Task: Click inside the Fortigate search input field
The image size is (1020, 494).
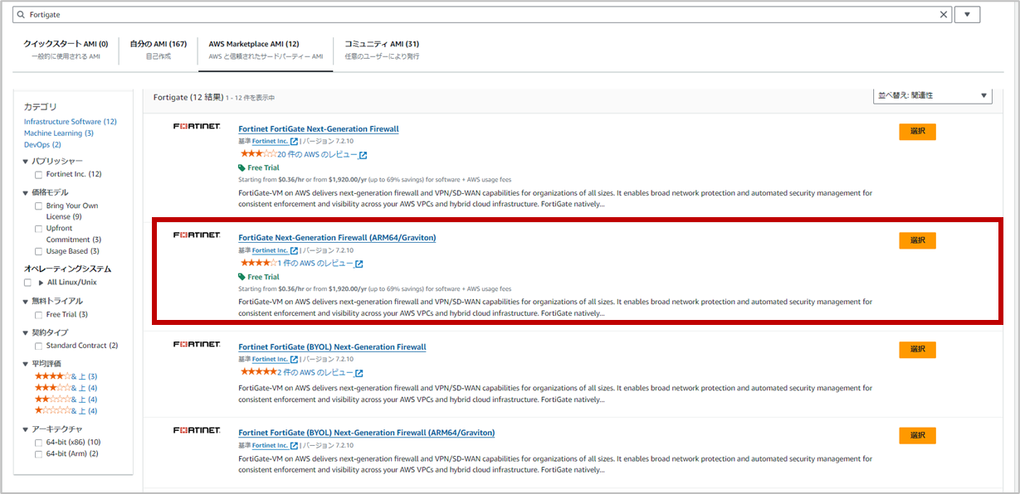Action: click(x=332, y=14)
